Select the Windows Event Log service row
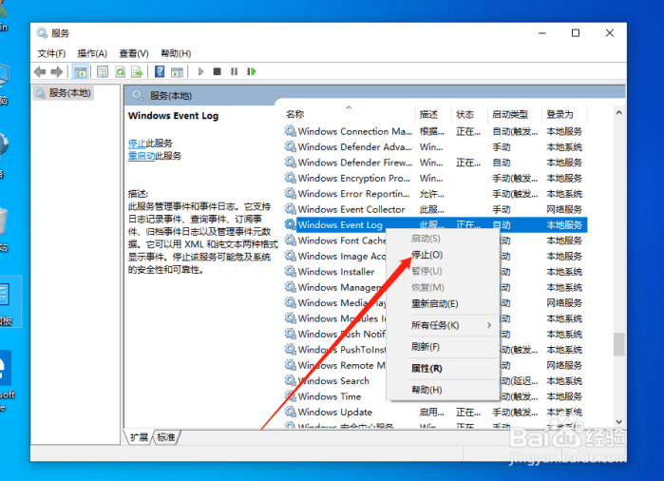This screenshot has width=664, height=481. 435,225
